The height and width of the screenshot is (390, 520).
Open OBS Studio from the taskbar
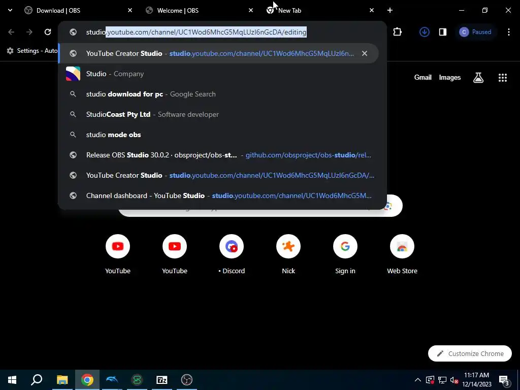[x=187, y=380]
